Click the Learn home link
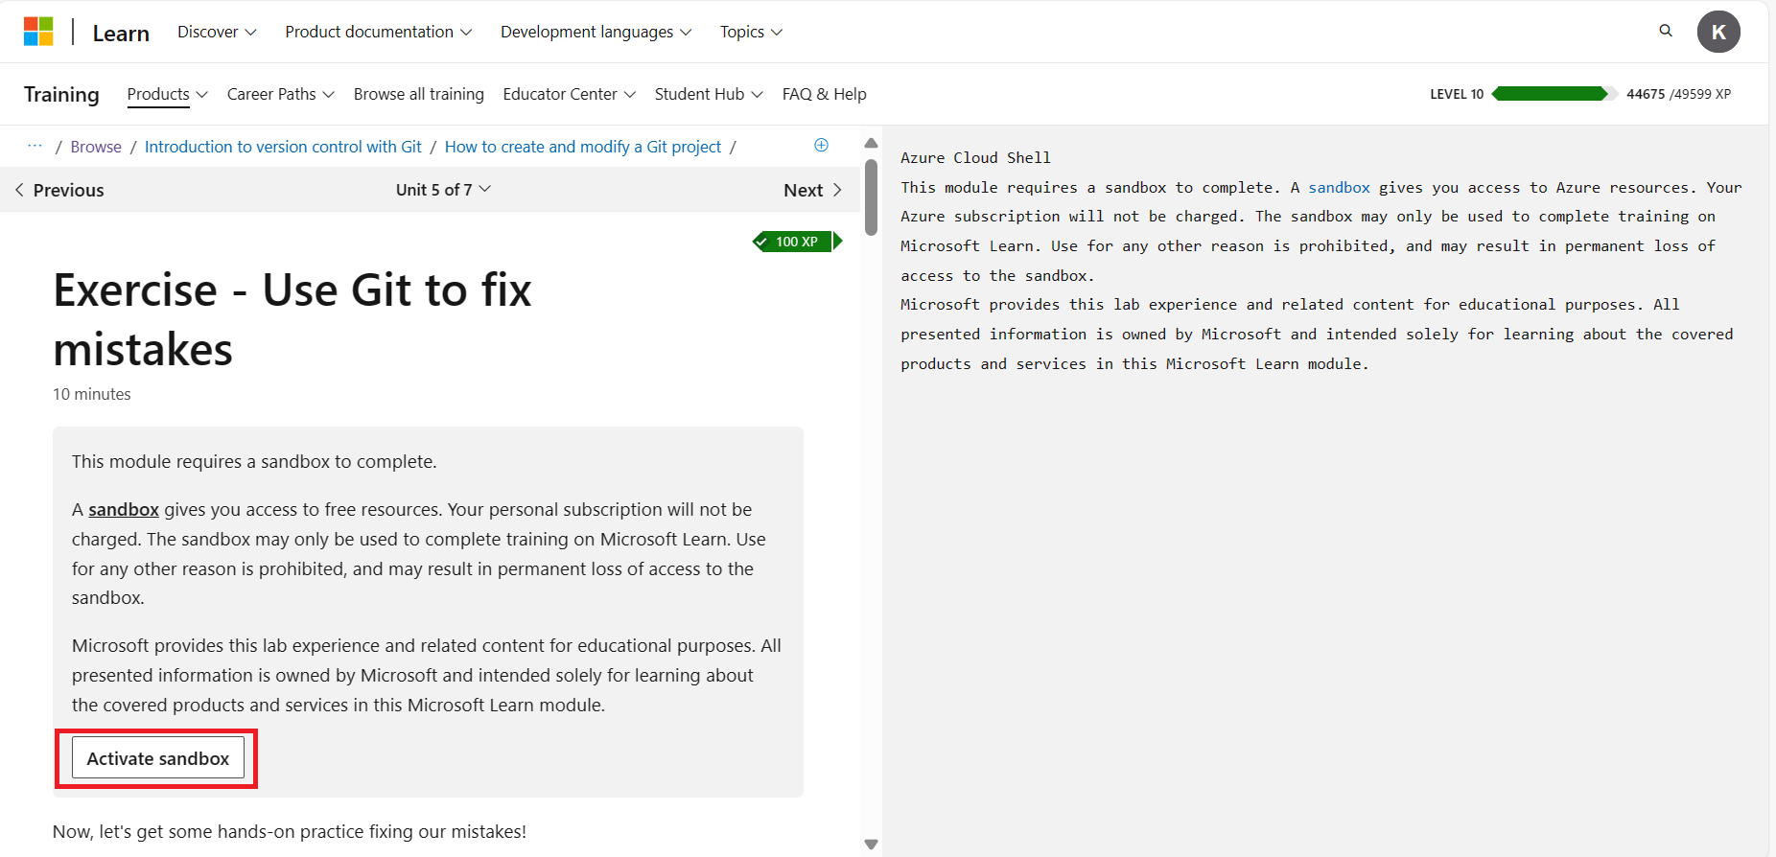 pos(121,34)
